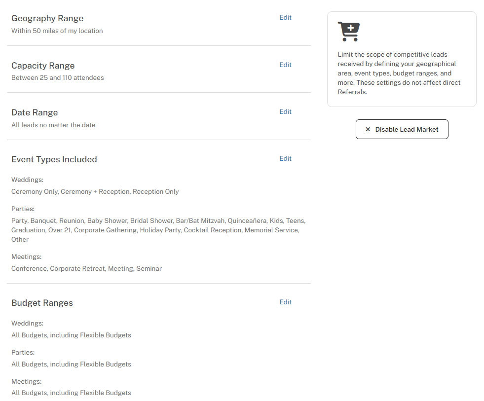Select 'All leads no matter the date' text
The width and height of the screenshot is (484, 401).
[x=53, y=125]
